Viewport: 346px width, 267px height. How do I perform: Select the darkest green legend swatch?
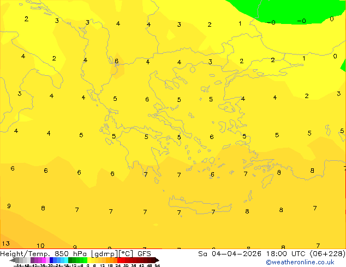(x=70, y=260)
